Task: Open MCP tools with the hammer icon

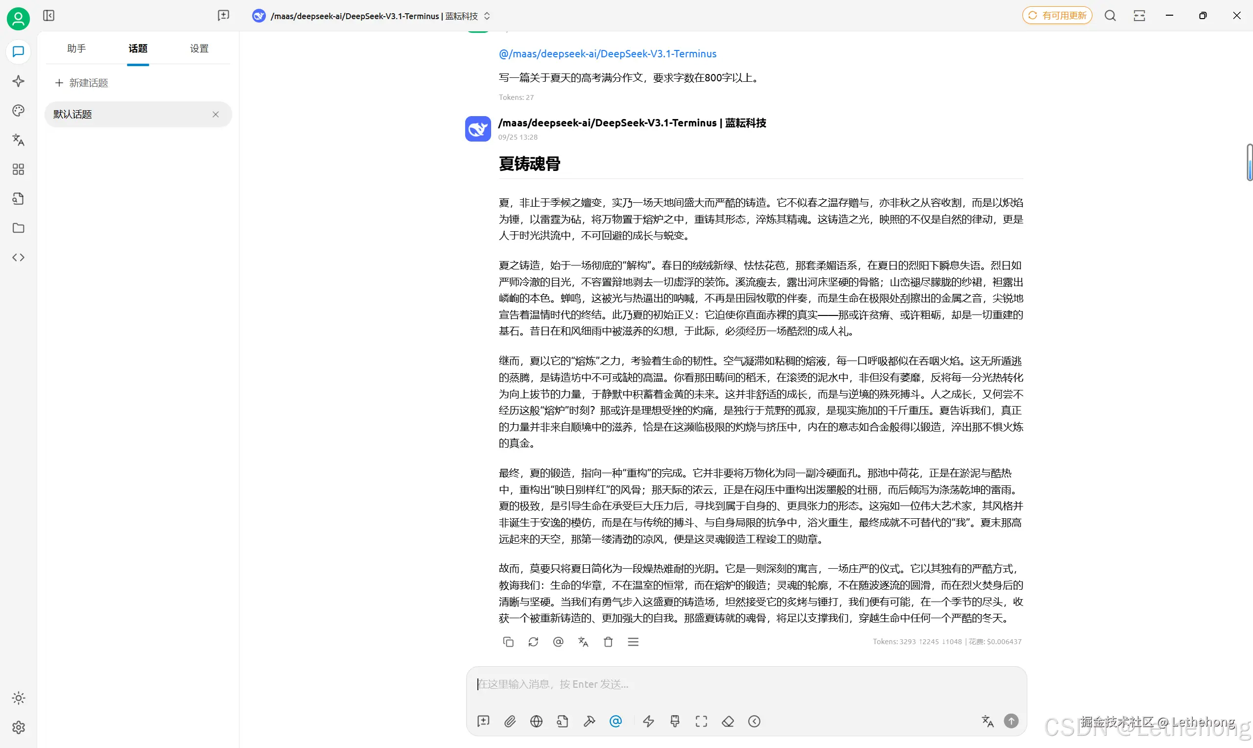Action: point(590,721)
